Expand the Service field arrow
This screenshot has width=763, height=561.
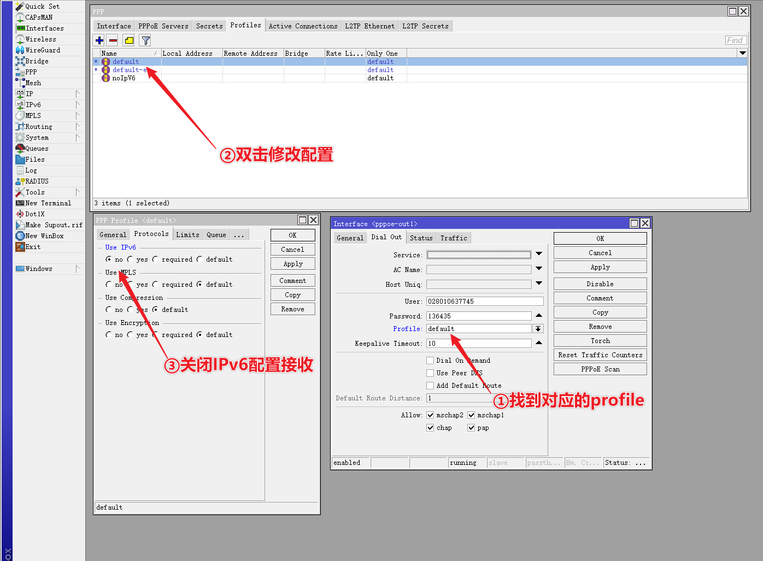click(x=539, y=254)
